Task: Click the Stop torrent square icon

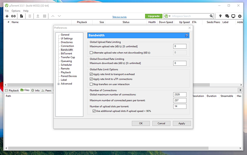Action: (x=44, y=16)
